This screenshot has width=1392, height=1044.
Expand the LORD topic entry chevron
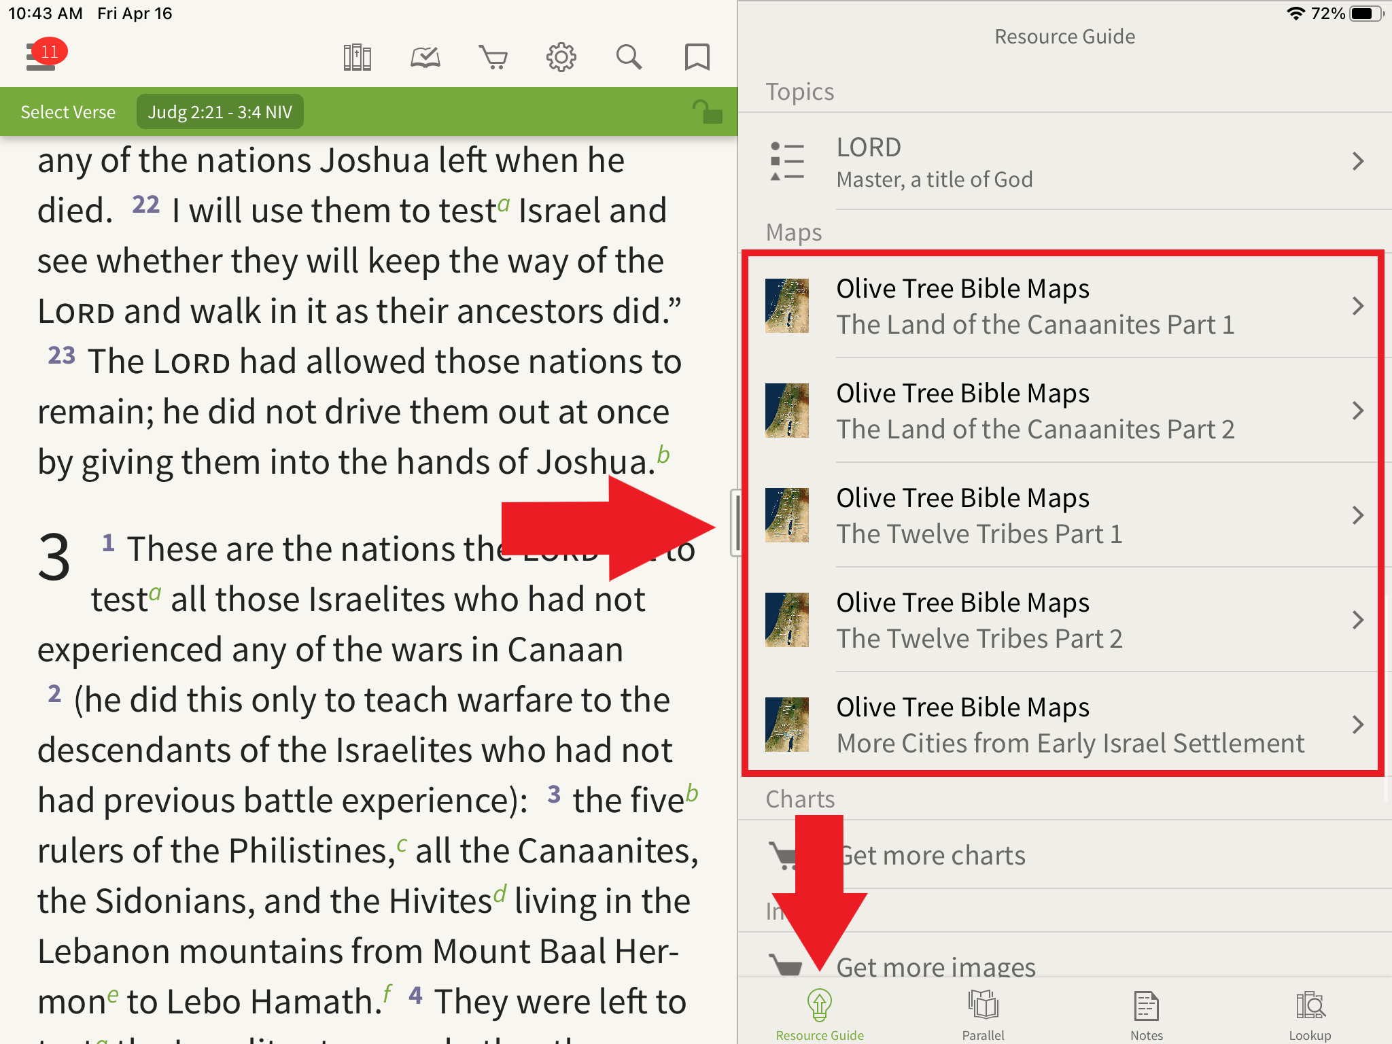click(1357, 162)
